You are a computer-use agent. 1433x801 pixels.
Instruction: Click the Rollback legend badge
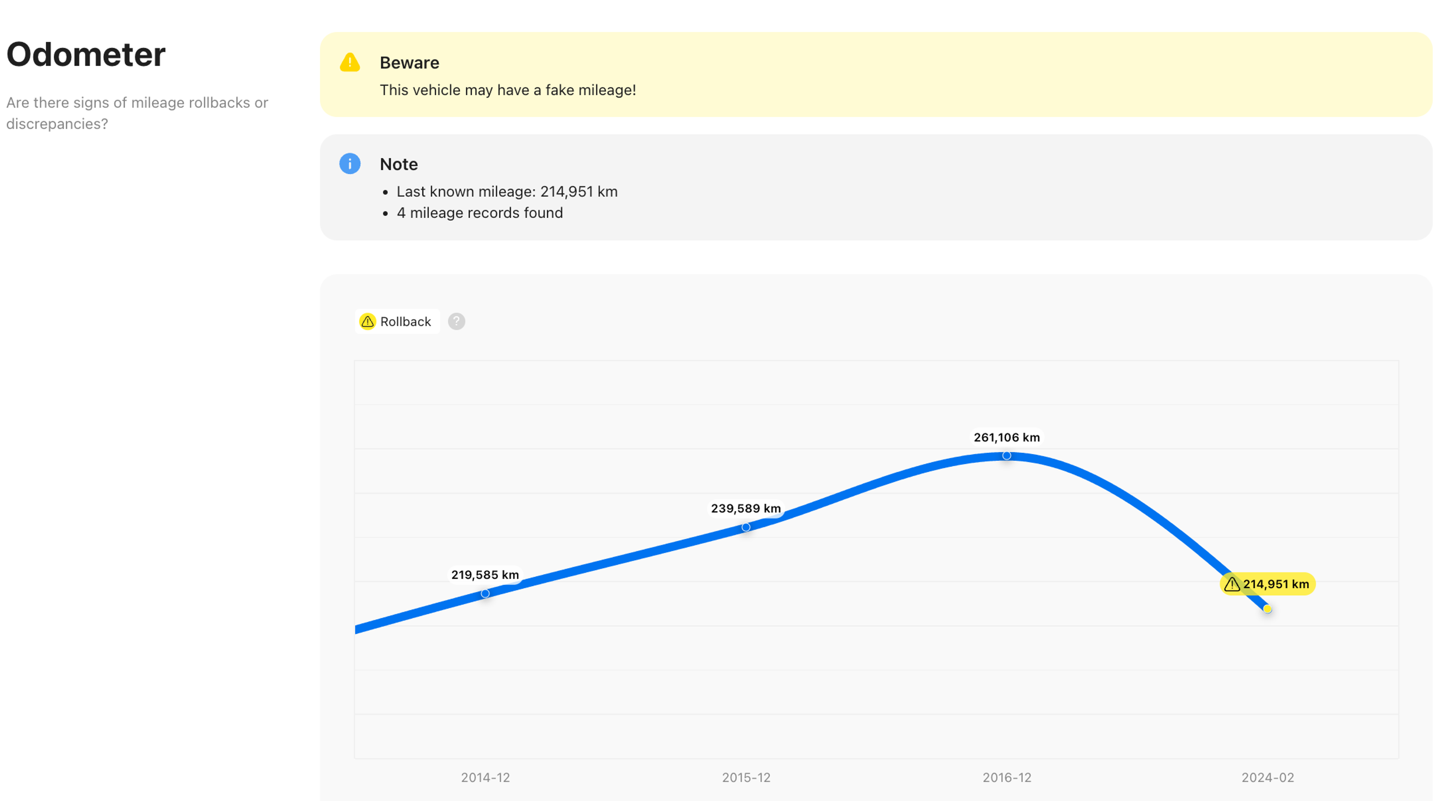tap(397, 321)
